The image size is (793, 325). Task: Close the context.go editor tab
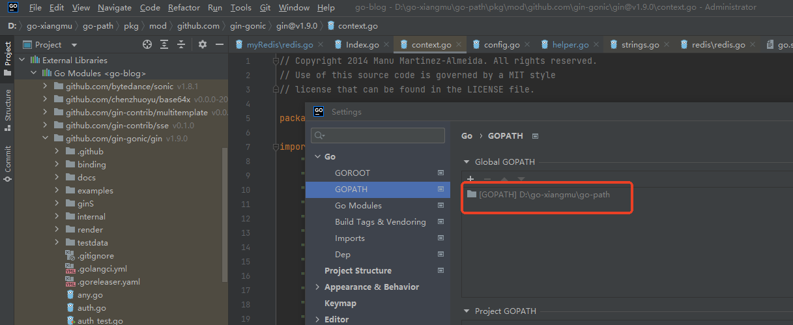click(x=459, y=45)
